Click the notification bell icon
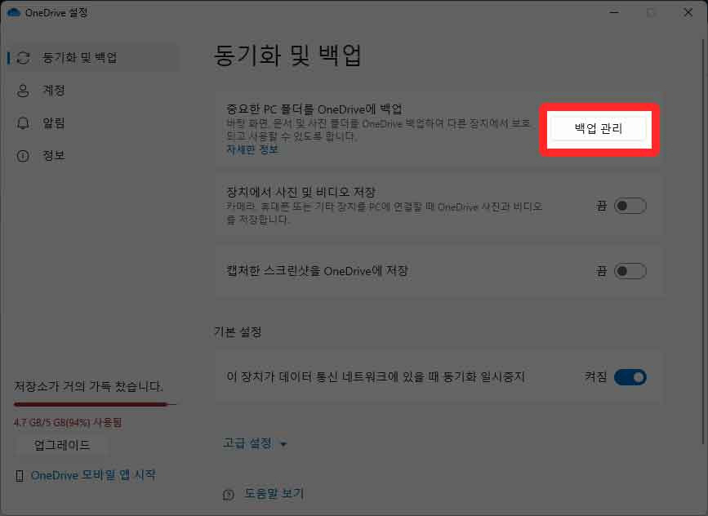The image size is (708, 516). pyautogui.click(x=23, y=122)
